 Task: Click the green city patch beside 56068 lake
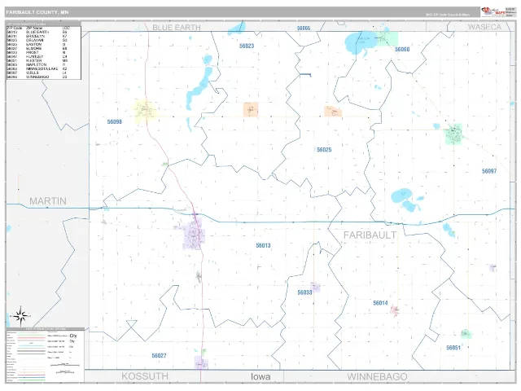pos(389,38)
